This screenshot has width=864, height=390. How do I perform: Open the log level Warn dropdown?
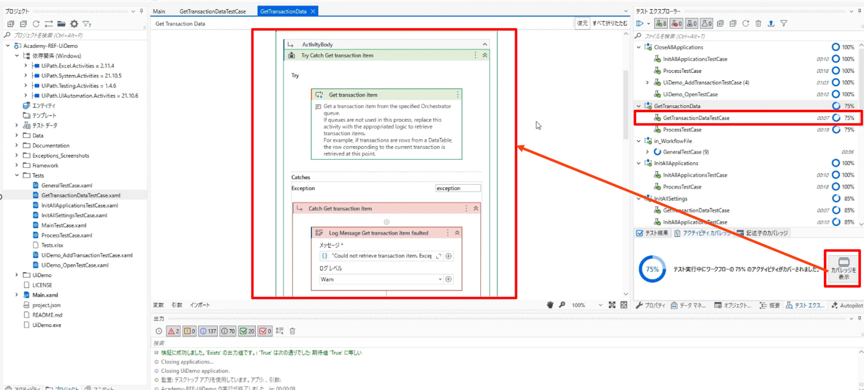coord(440,279)
